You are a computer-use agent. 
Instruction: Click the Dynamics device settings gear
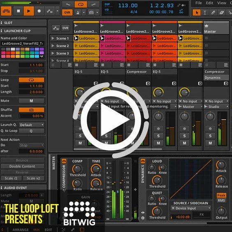pos(143,218)
